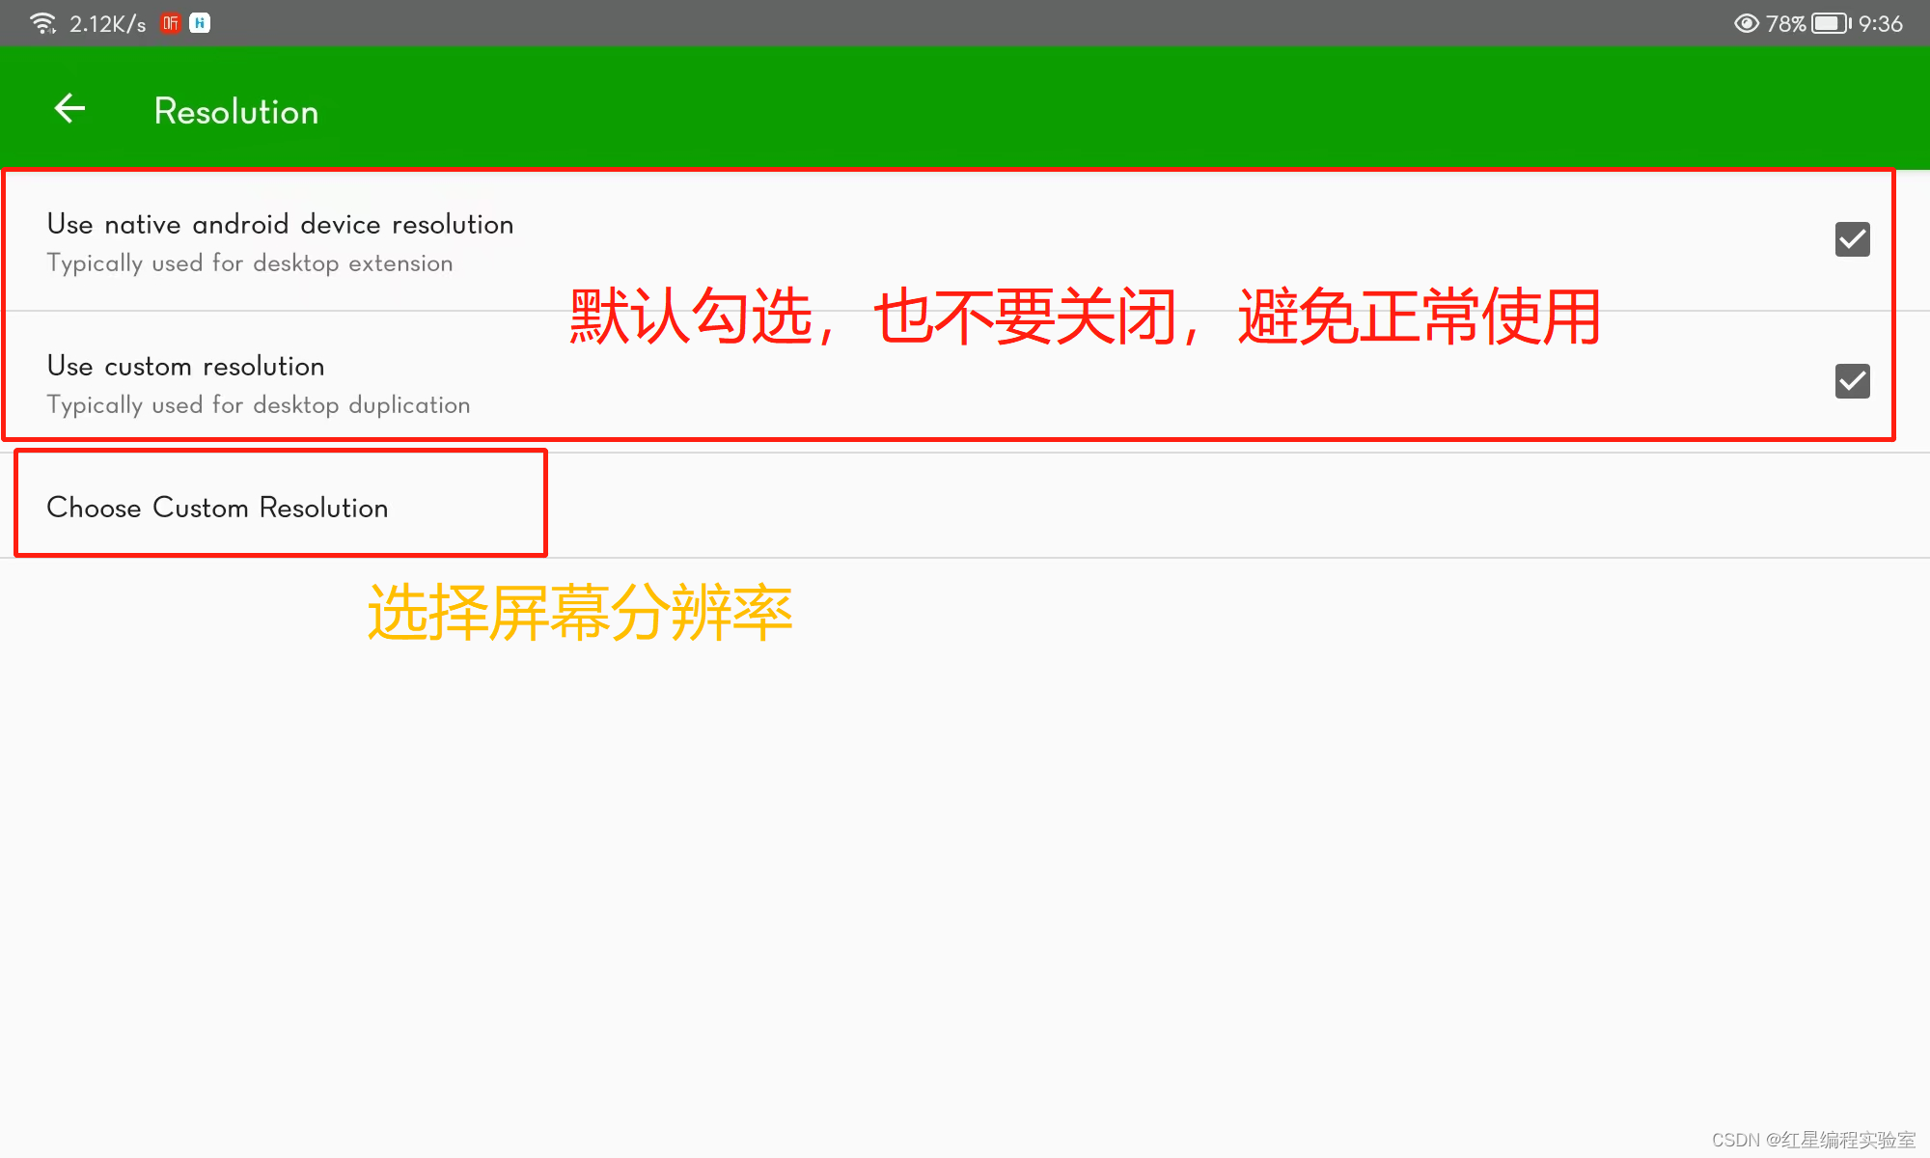Click the 78% battery percentage text
1930x1158 pixels.
(1785, 23)
